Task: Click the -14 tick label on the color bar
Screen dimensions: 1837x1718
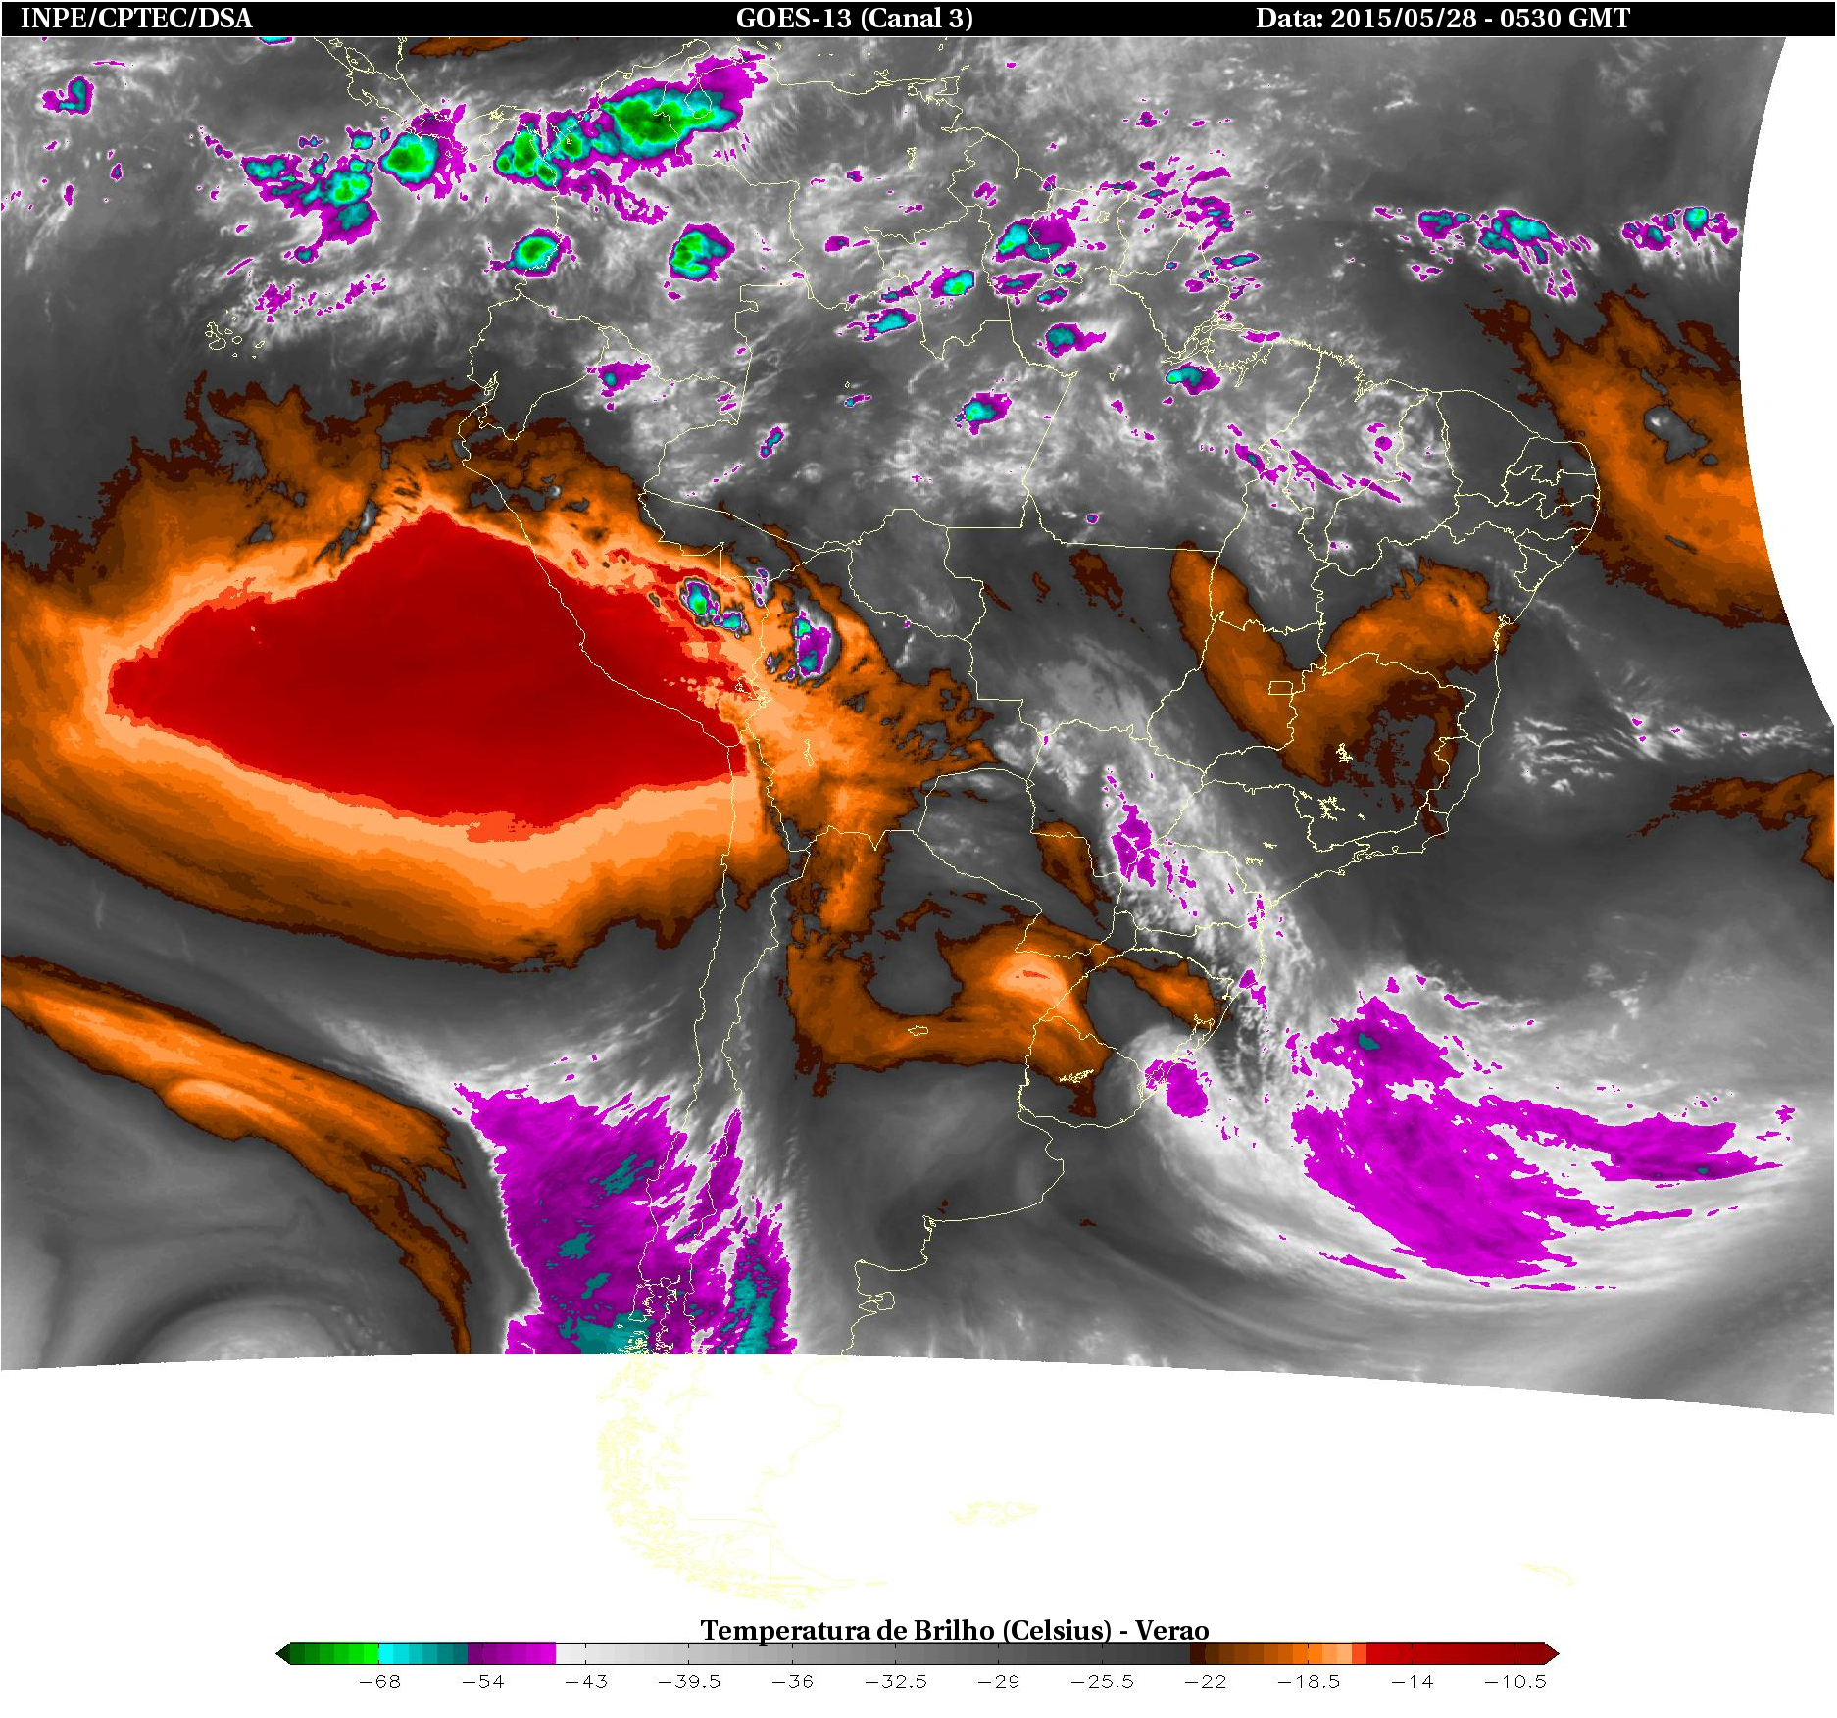Action: [1412, 1682]
